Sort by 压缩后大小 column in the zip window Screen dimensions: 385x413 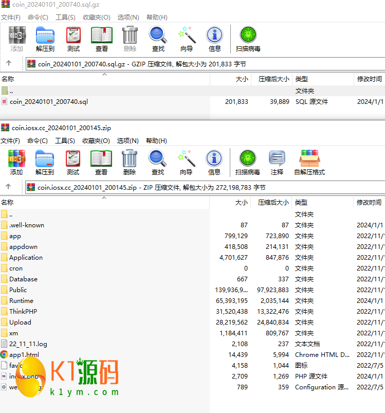[273, 203]
